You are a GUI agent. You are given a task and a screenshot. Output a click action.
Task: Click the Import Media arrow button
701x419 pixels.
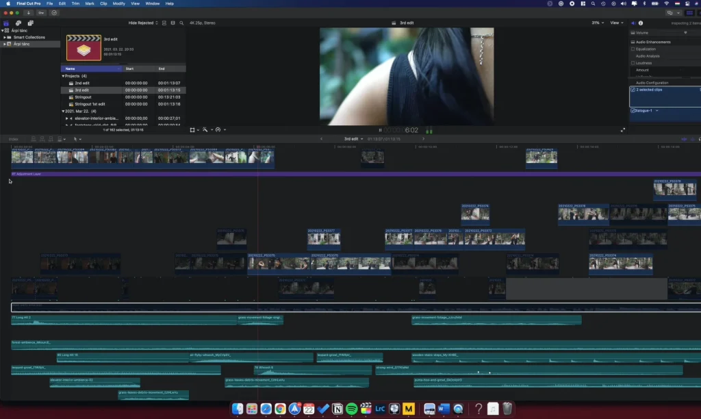[x=28, y=13]
